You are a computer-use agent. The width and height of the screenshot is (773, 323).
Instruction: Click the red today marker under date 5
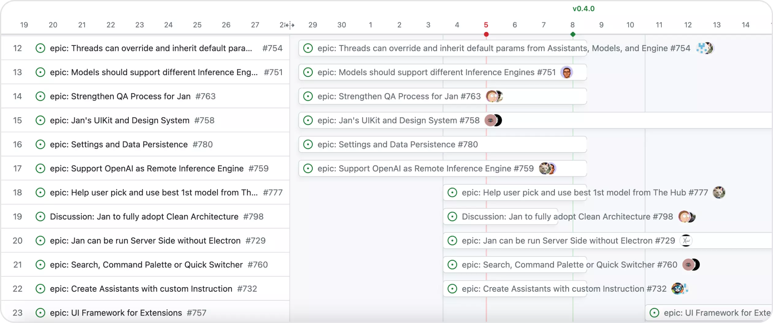point(486,34)
